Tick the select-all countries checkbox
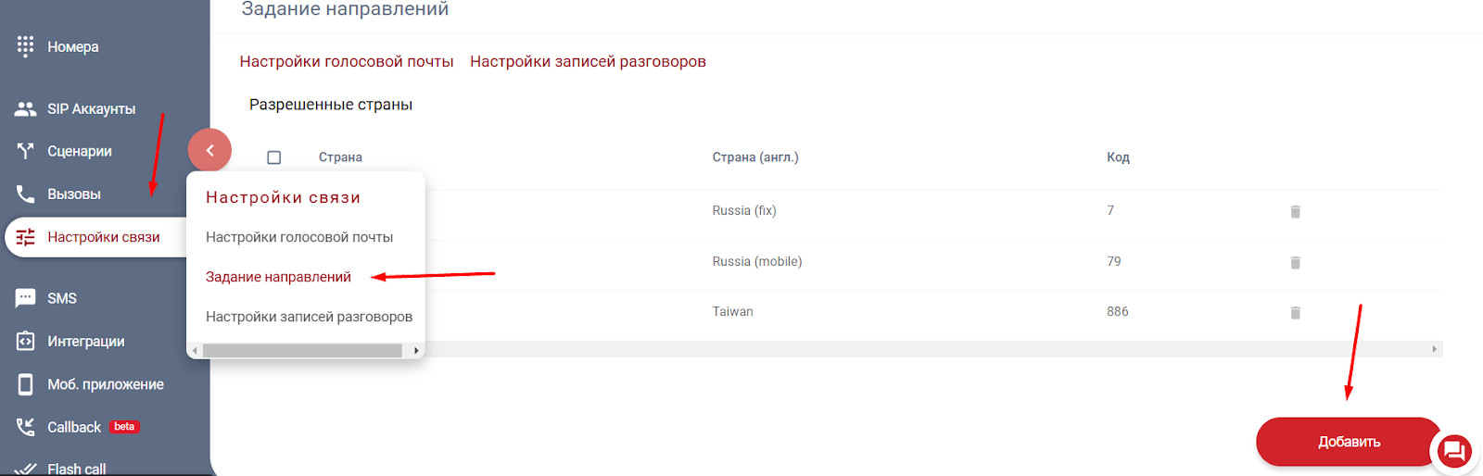 pos(273,157)
